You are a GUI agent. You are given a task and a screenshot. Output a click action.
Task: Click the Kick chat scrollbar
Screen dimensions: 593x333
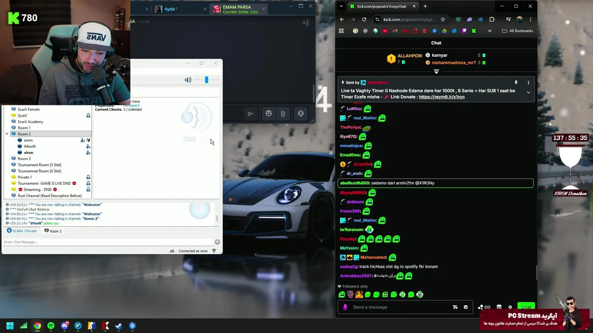[536, 273]
